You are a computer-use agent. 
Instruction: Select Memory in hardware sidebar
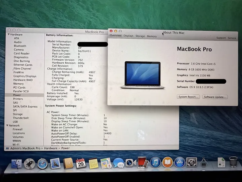pos(18,84)
